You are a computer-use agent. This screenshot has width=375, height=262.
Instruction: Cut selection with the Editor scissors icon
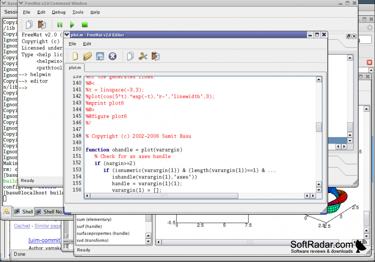pyautogui.click(x=143, y=56)
